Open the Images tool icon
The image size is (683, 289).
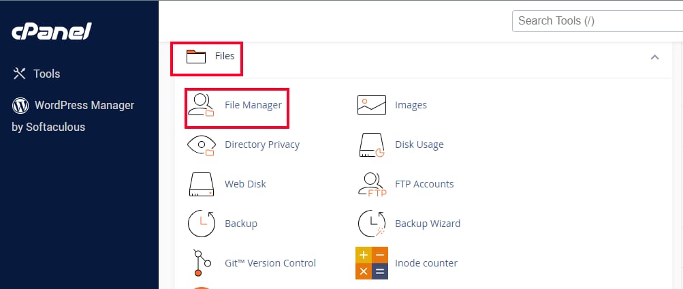click(x=372, y=105)
